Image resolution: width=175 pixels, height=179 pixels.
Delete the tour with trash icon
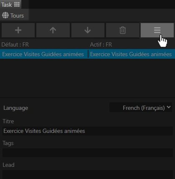click(x=122, y=30)
